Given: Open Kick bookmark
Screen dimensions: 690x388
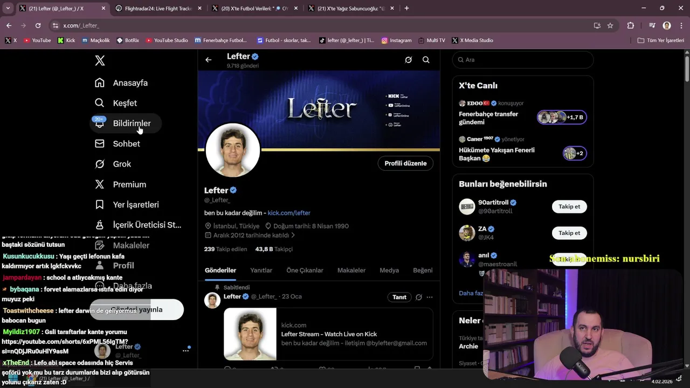Looking at the screenshot, I should coord(66,40).
